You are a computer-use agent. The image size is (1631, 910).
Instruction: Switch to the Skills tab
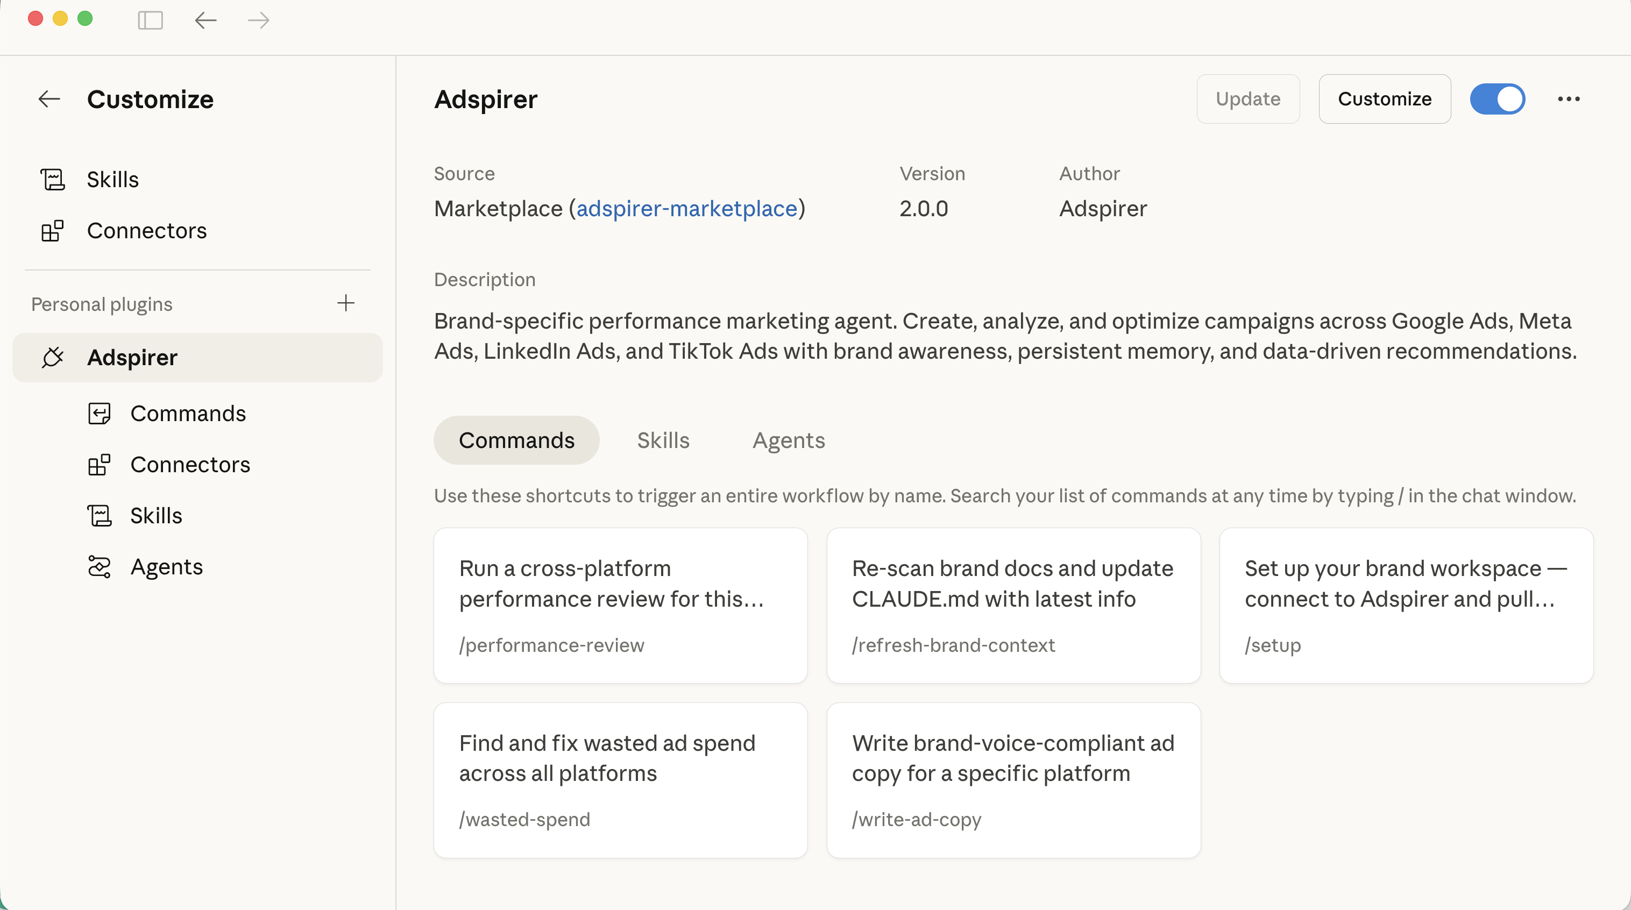pos(663,440)
